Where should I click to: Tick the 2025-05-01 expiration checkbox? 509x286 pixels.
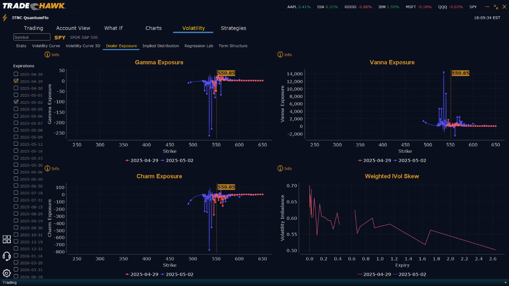[x=16, y=95]
